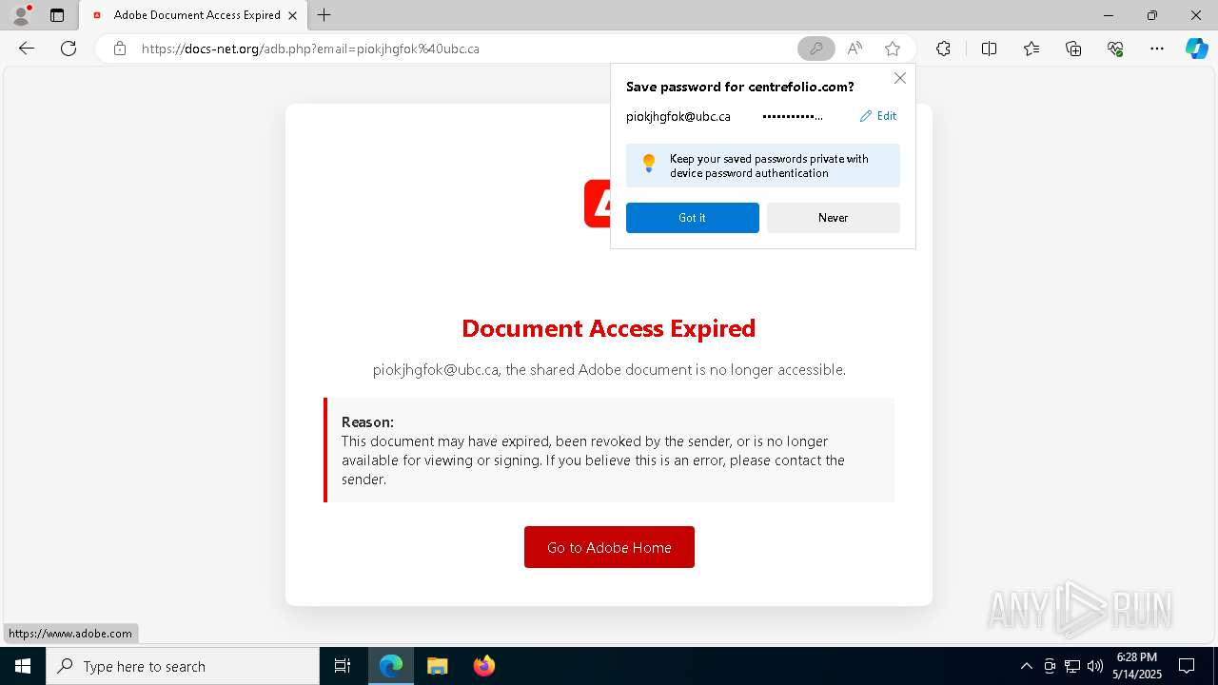Click the volume speaker icon
This screenshot has width=1218, height=685.
(x=1095, y=666)
